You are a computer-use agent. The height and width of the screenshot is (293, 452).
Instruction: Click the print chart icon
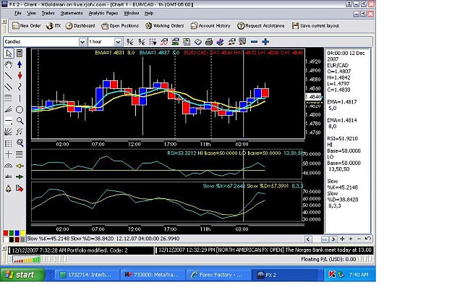[x=209, y=42]
